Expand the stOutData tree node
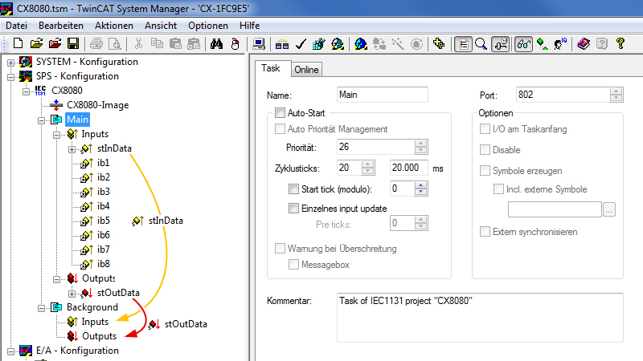 point(72,294)
